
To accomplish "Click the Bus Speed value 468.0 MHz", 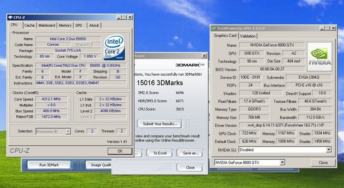I will click(x=51, y=111).
